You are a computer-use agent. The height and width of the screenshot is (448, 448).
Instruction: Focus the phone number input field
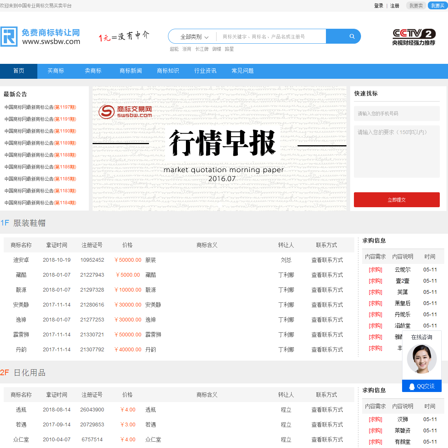[396, 113]
